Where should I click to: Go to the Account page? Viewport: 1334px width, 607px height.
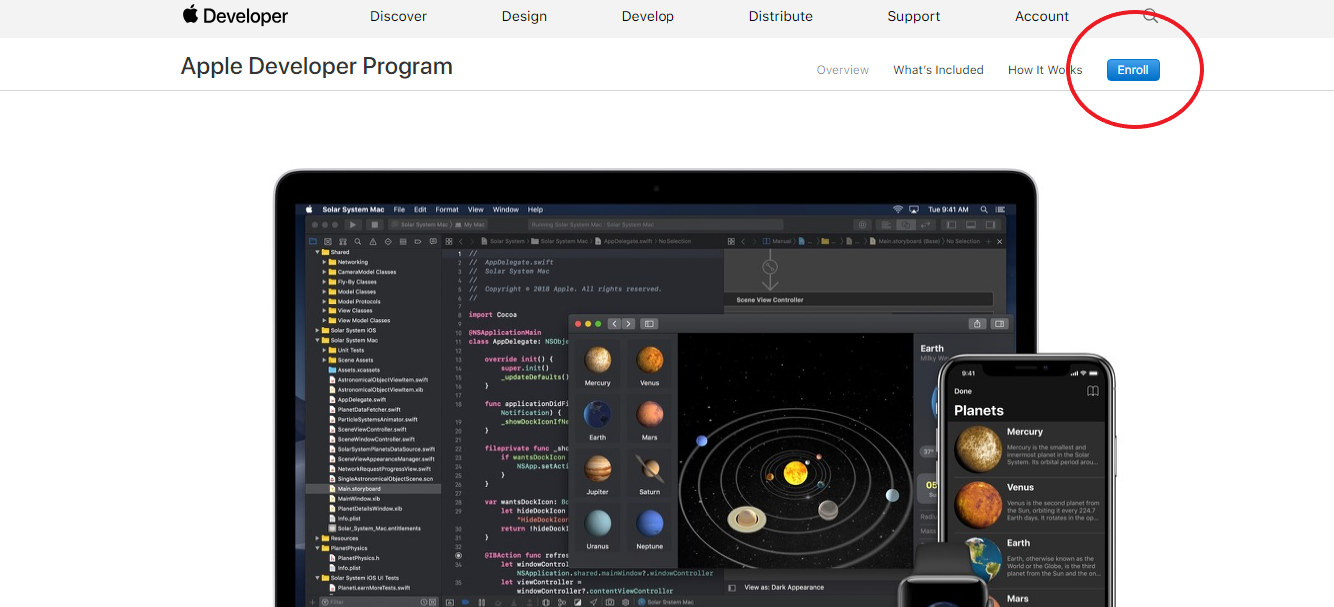(1042, 16)
